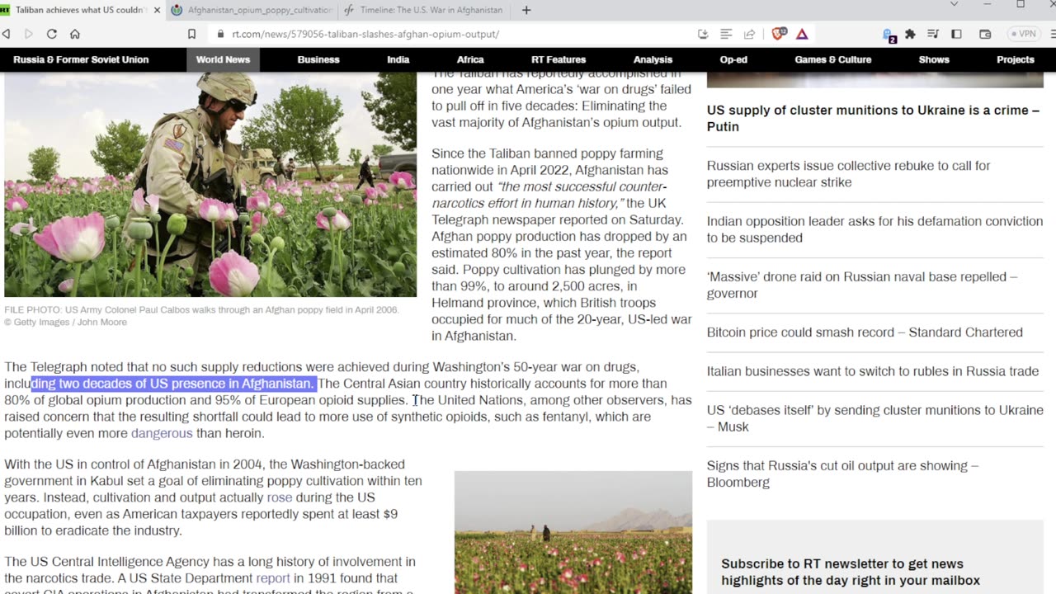Click the install app icon in the address bar
The width and height of the screenshot is (1056, 594).
pos(703,34)
